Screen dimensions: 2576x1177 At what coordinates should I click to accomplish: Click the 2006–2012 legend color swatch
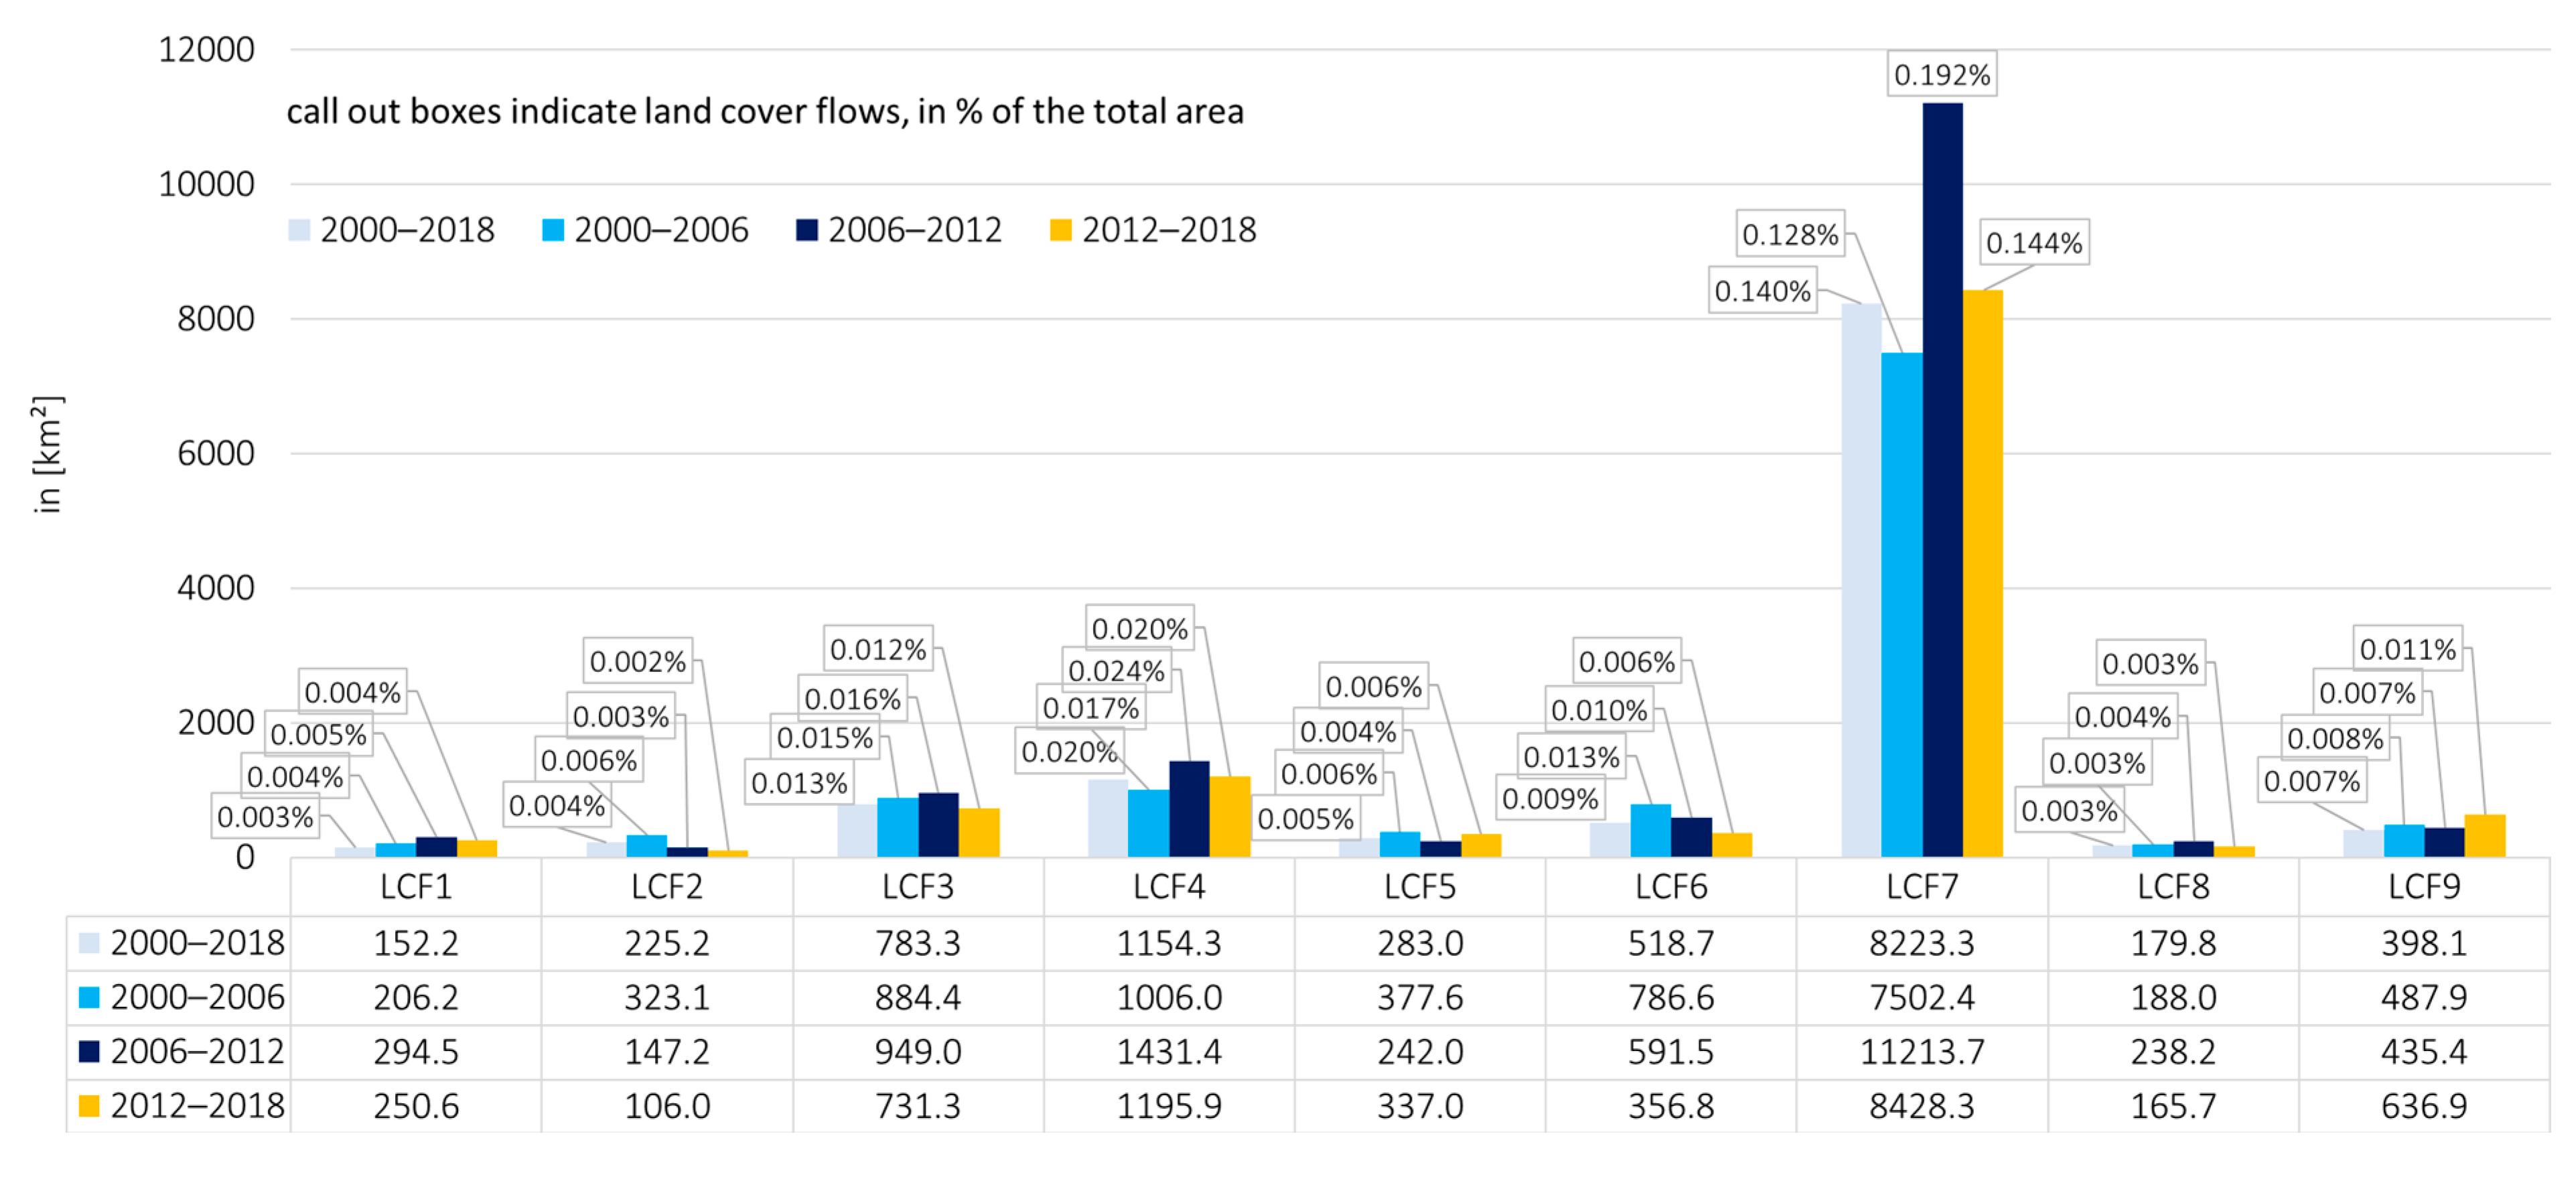click(806, 230)
